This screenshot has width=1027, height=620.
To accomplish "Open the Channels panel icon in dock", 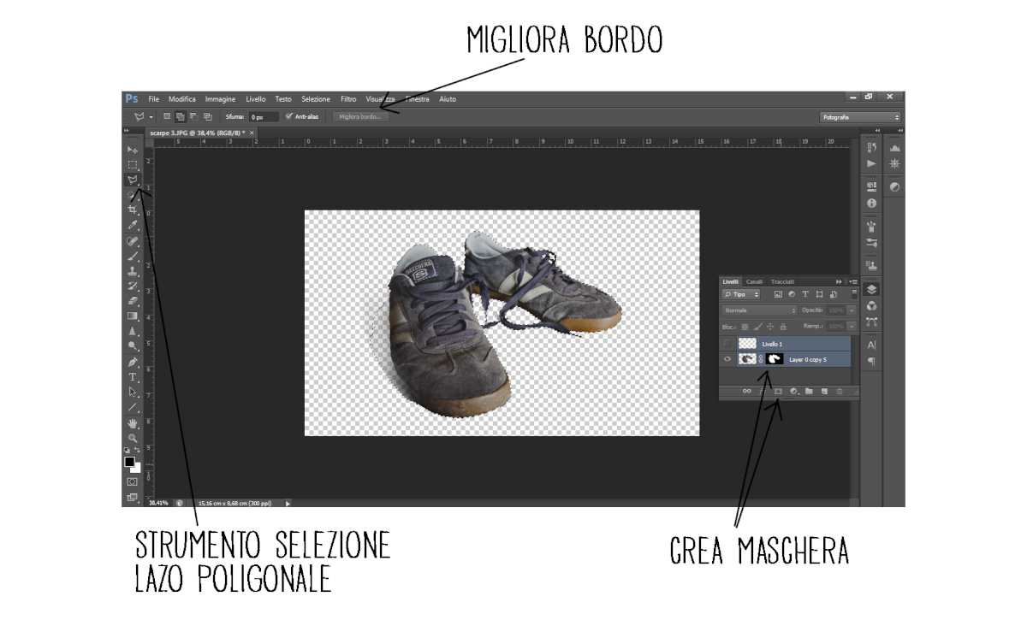I will pyautogui.click(x=871, y=305).
